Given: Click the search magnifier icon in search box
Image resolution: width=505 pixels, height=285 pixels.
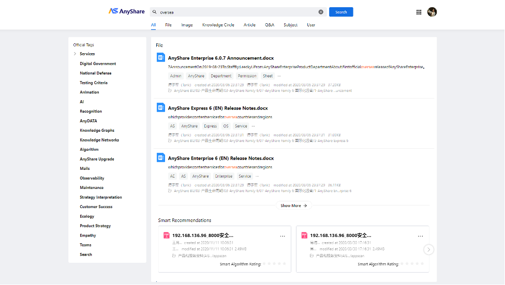Looking at the screenshot, I should pos(155,12).
